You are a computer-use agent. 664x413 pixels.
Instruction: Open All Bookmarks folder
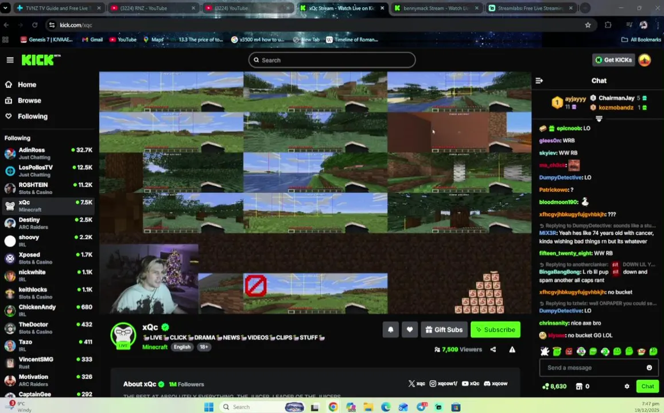(x=641, y=40)
